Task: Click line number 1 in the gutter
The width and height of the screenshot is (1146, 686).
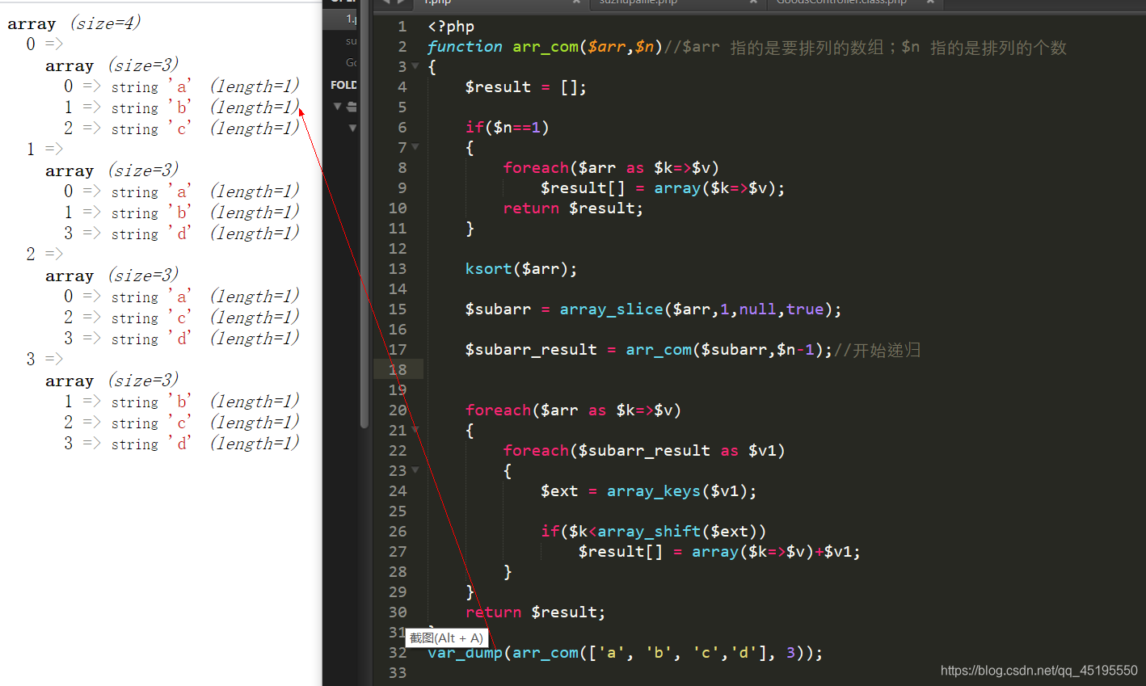Action: click(402, 27)
